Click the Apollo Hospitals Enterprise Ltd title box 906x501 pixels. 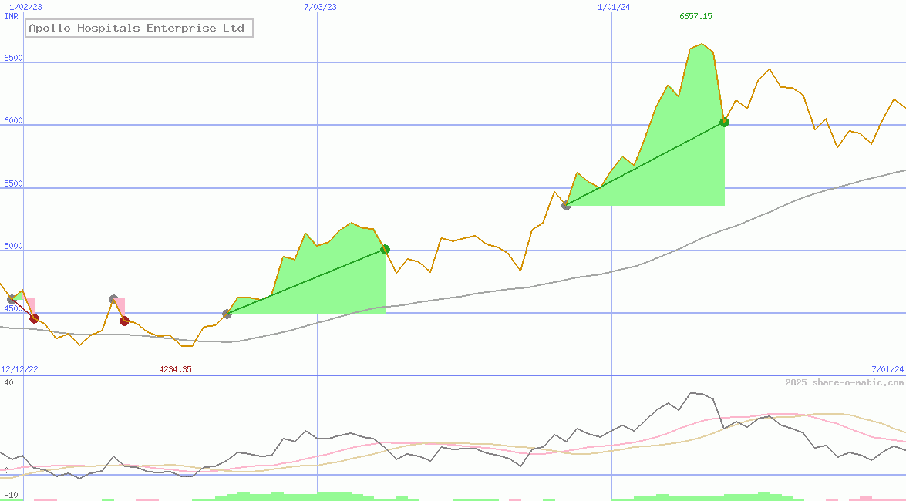coord(140,28)
